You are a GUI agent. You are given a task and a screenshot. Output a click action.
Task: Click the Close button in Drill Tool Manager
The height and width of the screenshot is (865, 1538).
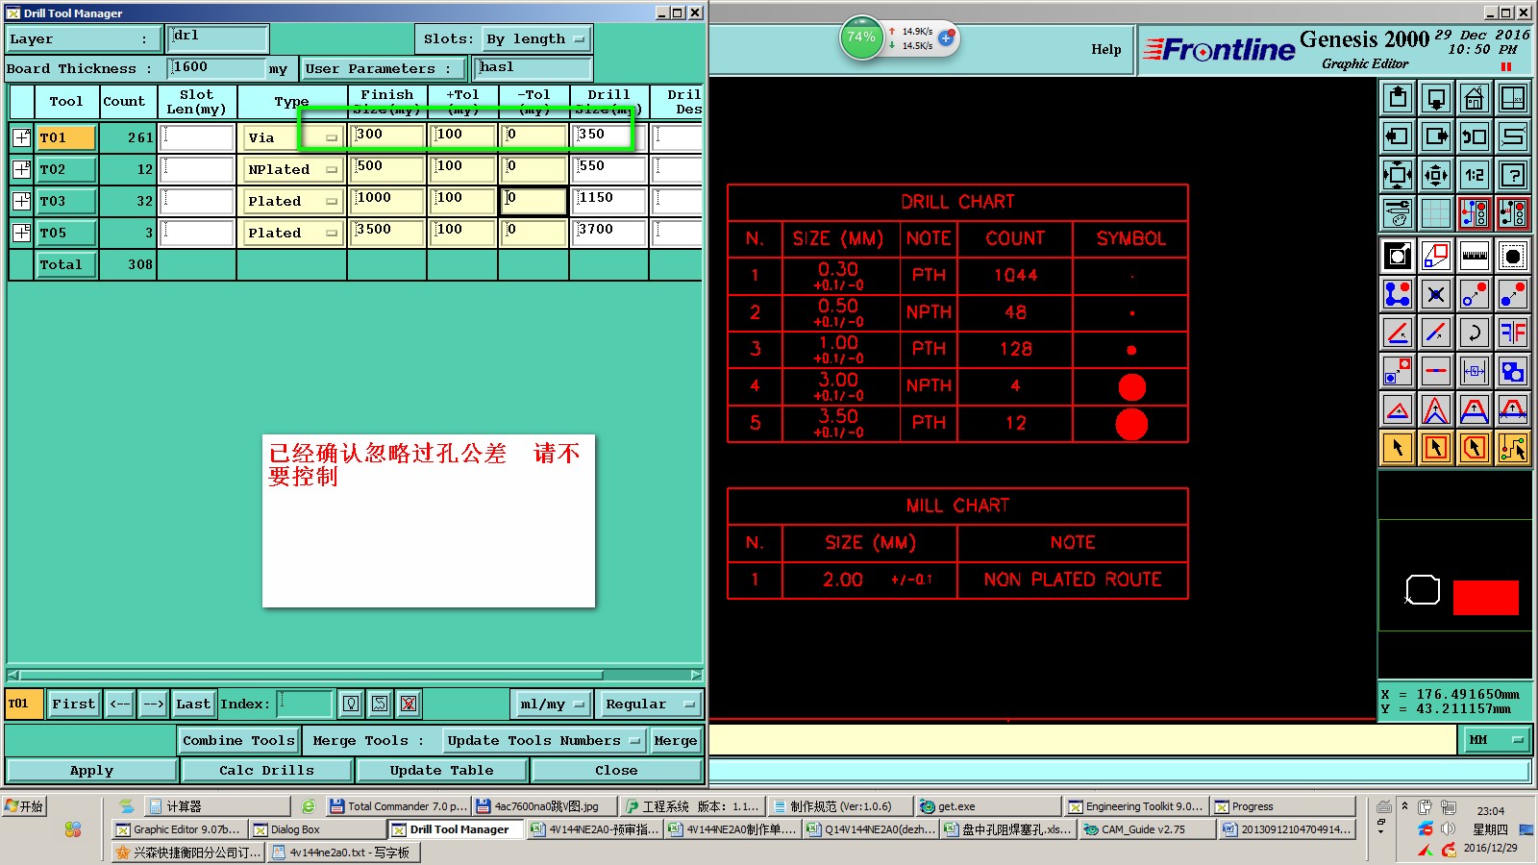(616, 771)
